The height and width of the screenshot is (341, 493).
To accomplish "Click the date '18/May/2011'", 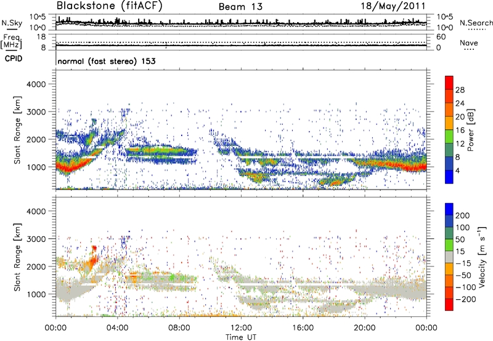I will point(393,6).
